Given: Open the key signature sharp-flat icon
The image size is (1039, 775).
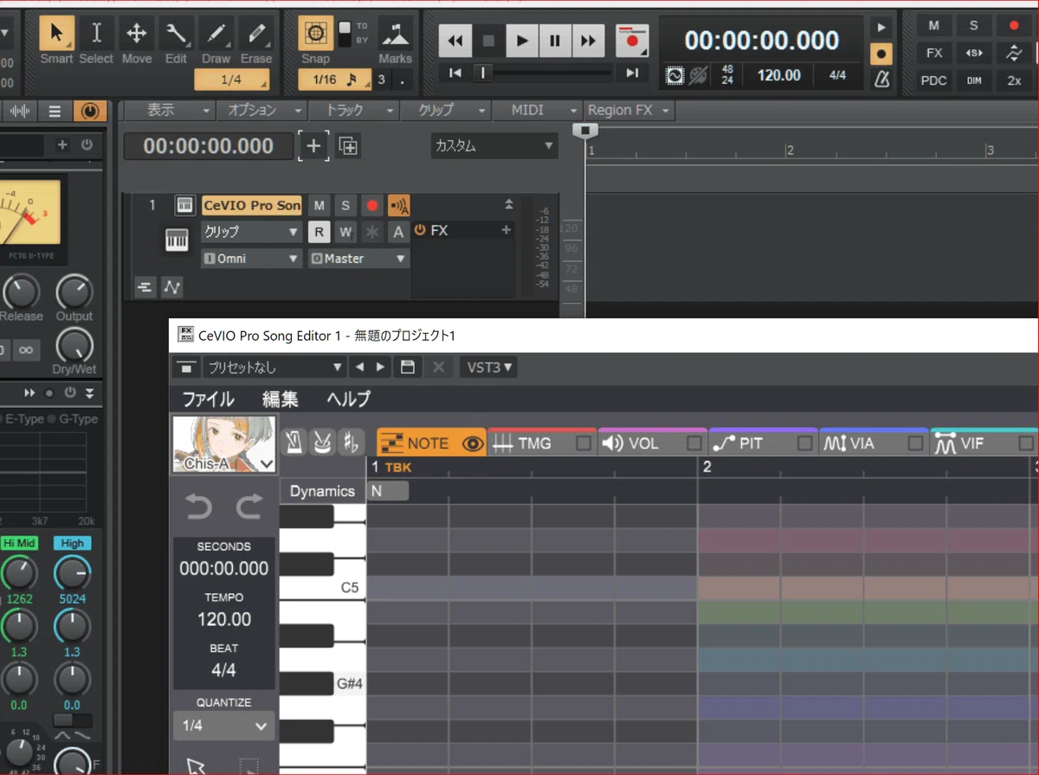Looking at the screenshot, I should pyautogui.click(x=351, y=442).
